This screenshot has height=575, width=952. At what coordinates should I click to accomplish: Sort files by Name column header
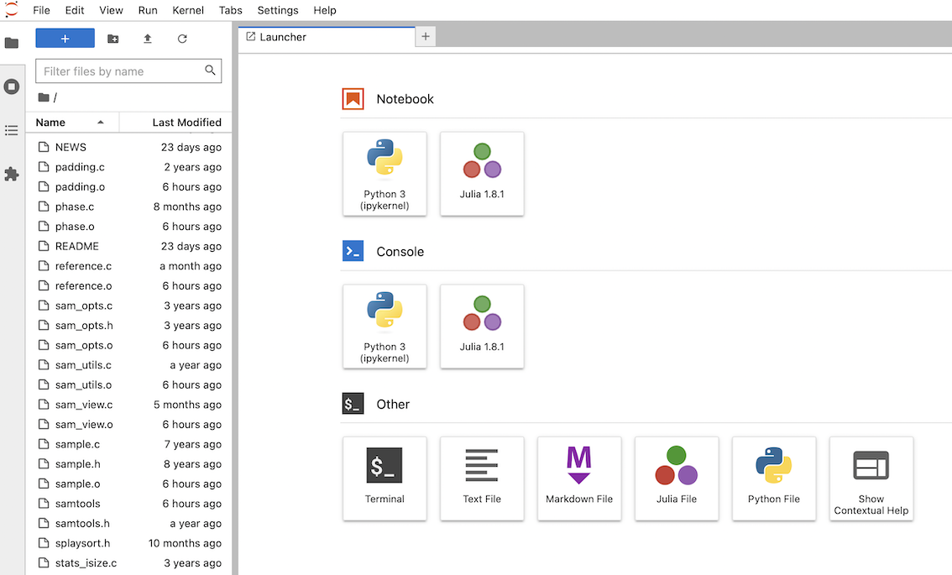(x=72, y=122)
